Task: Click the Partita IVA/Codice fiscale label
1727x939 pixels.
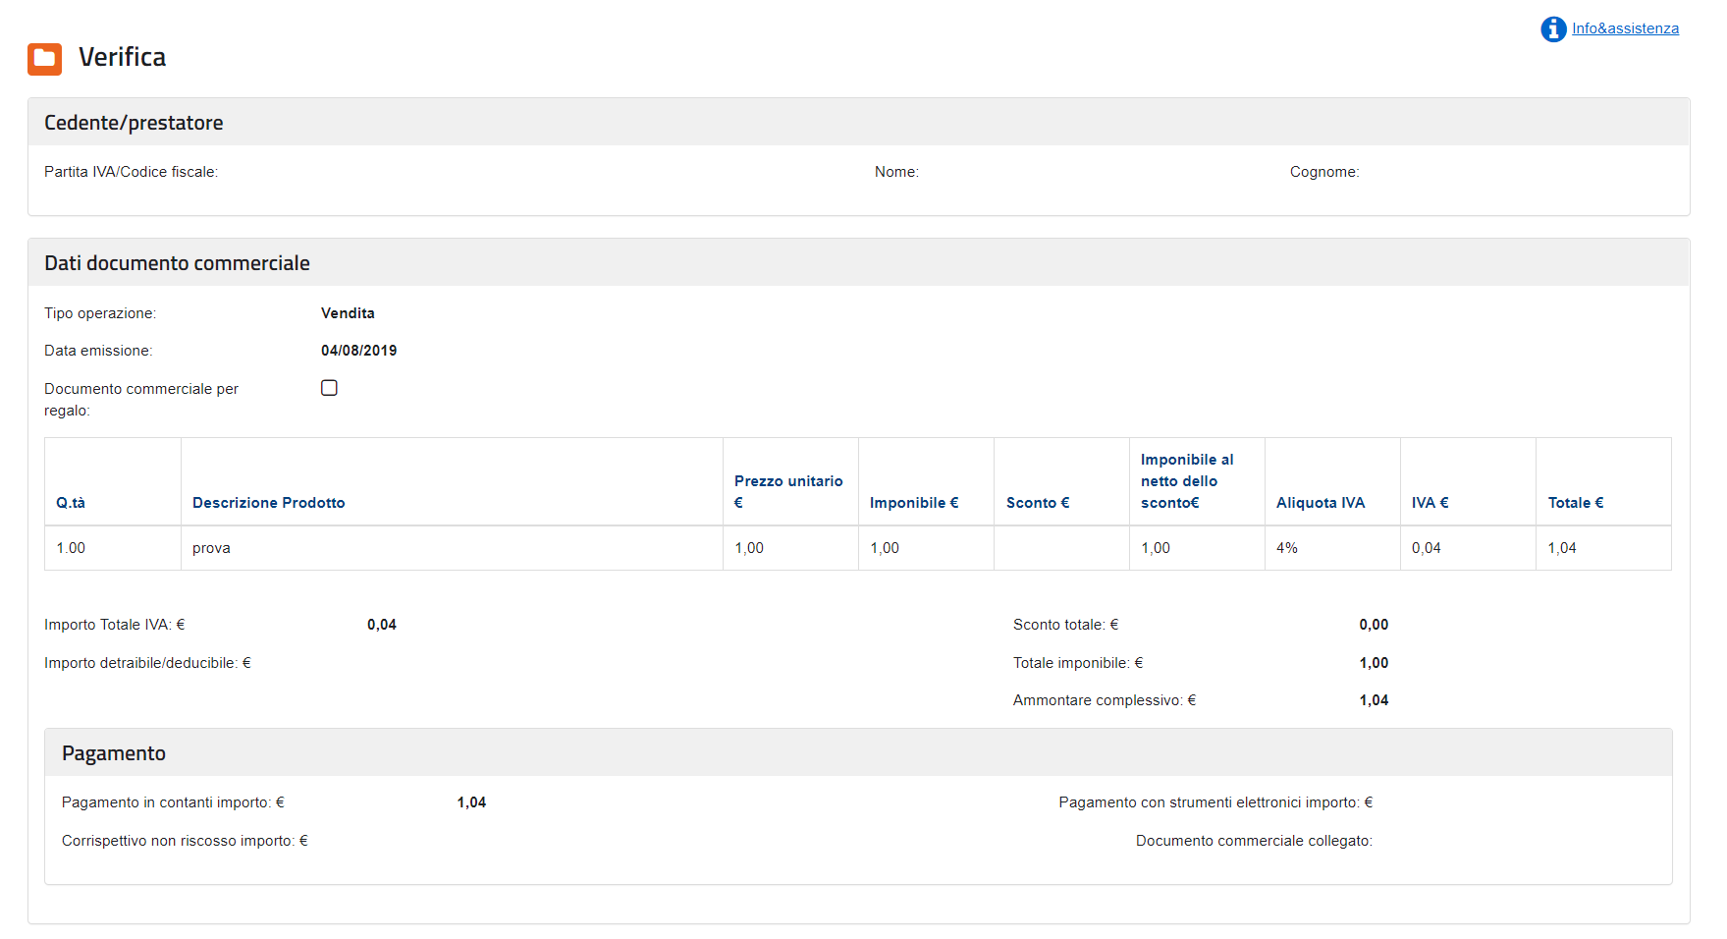Action: [x=131, y=172]
